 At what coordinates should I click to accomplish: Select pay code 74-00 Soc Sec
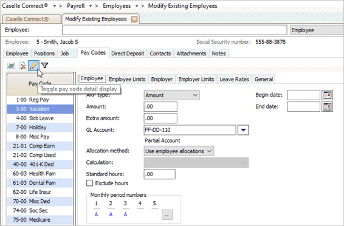coord(40,210)
